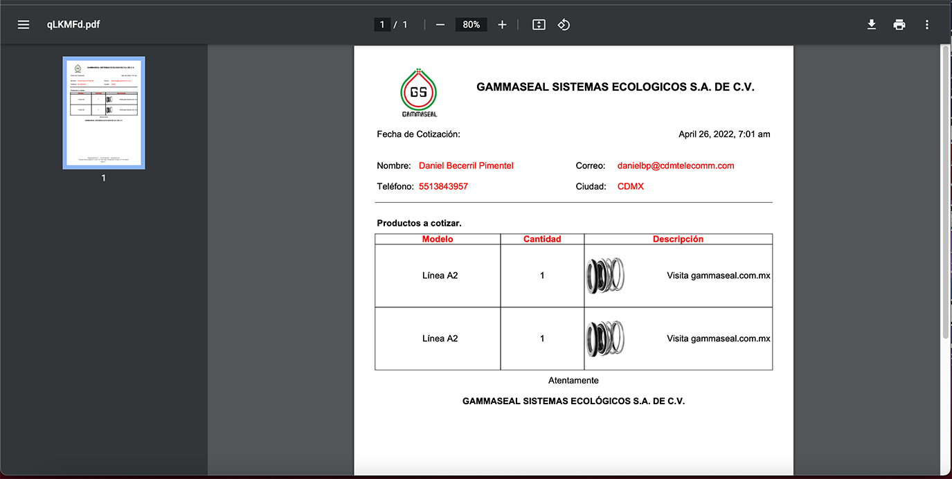Click email danielbp@cdmtelecomm.com
The image size is (952, 479).
676,166
